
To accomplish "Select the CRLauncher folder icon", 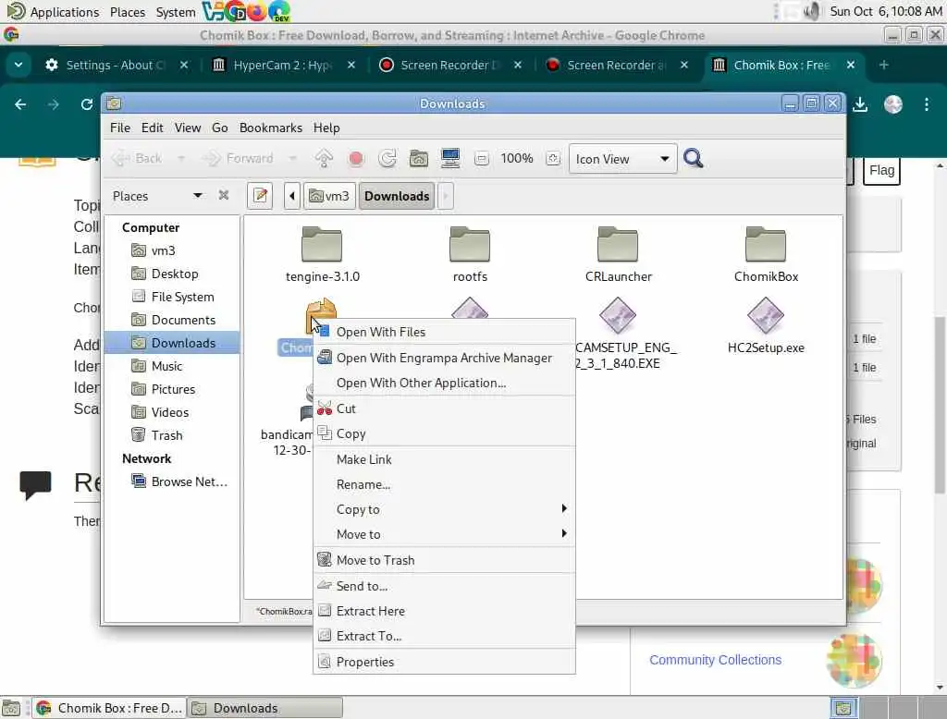I will tap(618, 245).
